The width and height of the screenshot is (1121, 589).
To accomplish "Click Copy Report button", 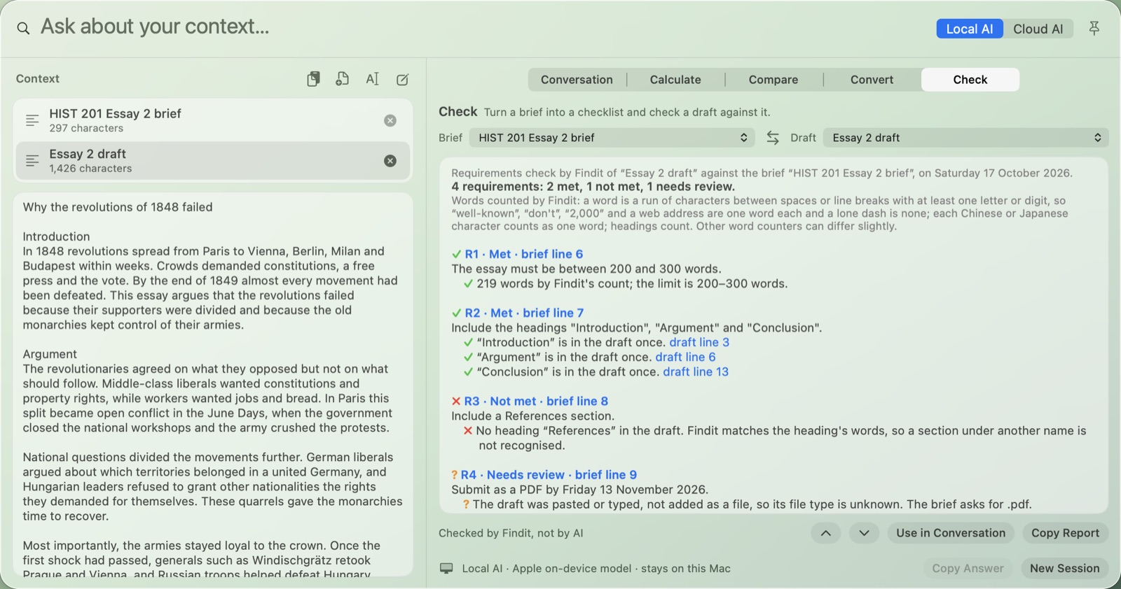I will click(1065, 533).
